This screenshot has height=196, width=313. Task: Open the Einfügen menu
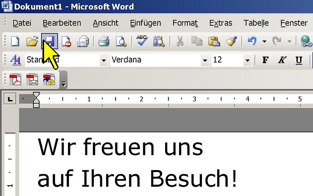(146, 23)
